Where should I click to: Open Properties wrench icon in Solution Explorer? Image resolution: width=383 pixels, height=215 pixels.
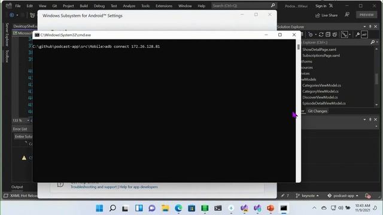point(358,35)
